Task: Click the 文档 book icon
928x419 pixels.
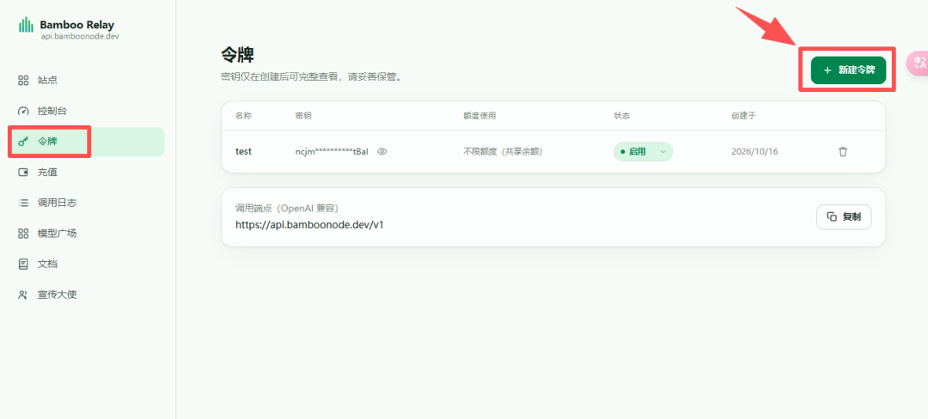Action: pyautogui.click(x=23, y=264)
